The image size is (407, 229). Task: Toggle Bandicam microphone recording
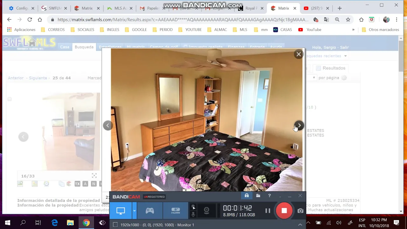[193, 215]
